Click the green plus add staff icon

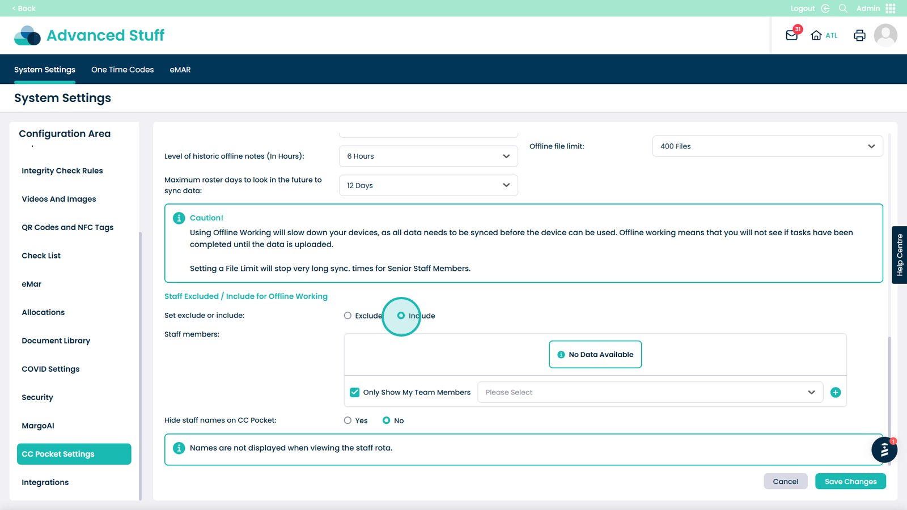(835, 392)
